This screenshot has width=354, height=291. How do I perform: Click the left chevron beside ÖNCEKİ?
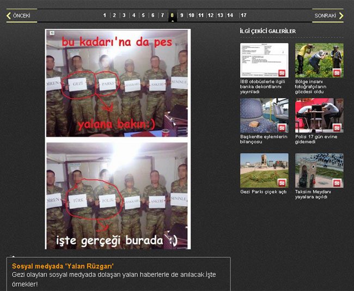8,16
